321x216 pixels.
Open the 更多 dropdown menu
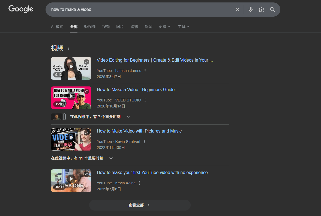(164, 27)
